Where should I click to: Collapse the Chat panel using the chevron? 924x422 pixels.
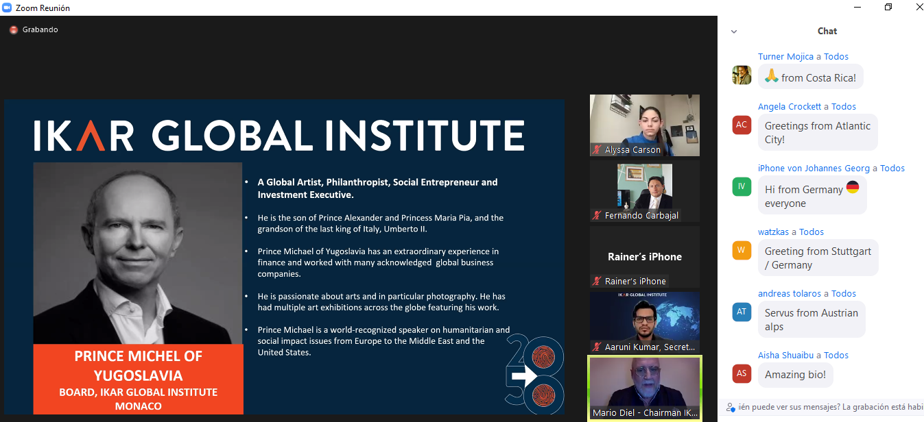[x=734, y=32]
